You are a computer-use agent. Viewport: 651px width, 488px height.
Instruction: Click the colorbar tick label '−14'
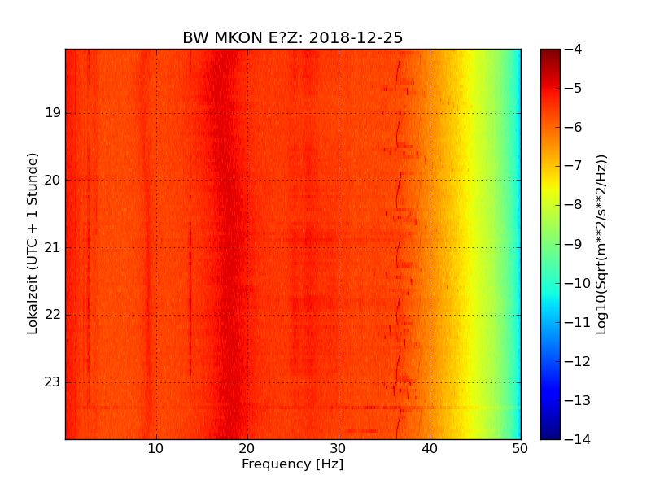point(578,439)
